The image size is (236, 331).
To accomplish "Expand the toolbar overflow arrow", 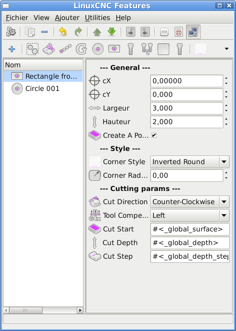I will [226, 49].
